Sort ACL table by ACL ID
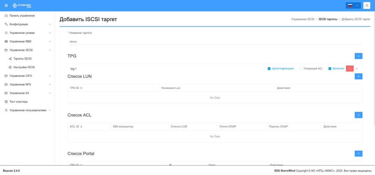The image size is (375, 175). [81, 126]
